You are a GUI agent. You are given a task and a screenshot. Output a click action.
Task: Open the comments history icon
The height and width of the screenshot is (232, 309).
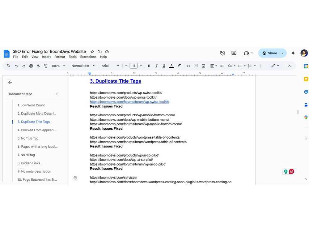[x=234, y=53]
